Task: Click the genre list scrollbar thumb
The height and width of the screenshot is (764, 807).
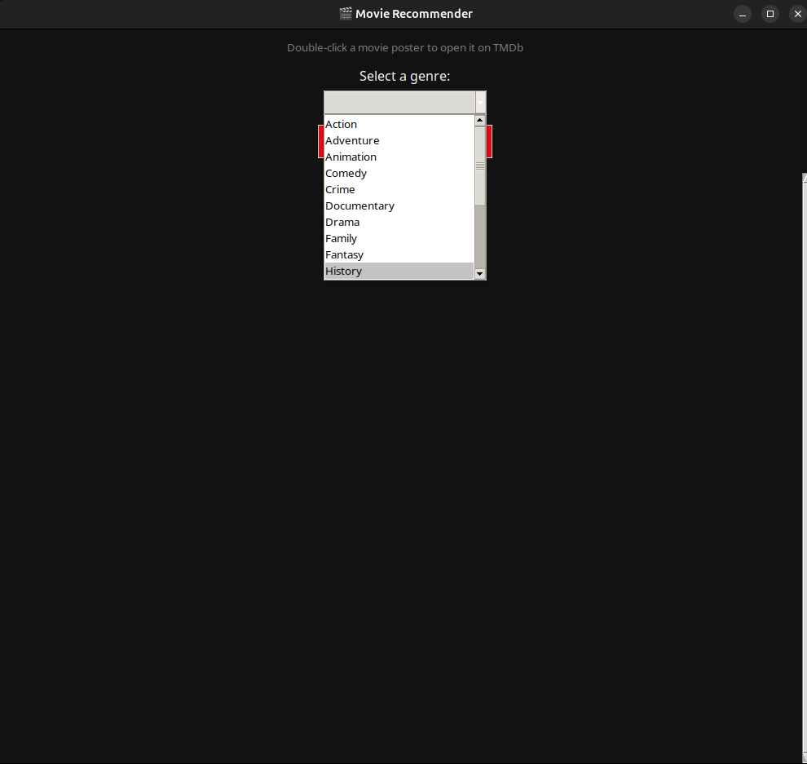Action: click(x=479, y=166)
